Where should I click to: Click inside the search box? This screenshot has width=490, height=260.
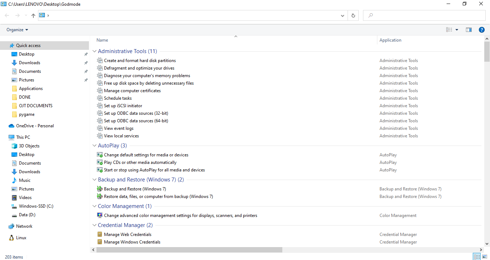(424, 15)
